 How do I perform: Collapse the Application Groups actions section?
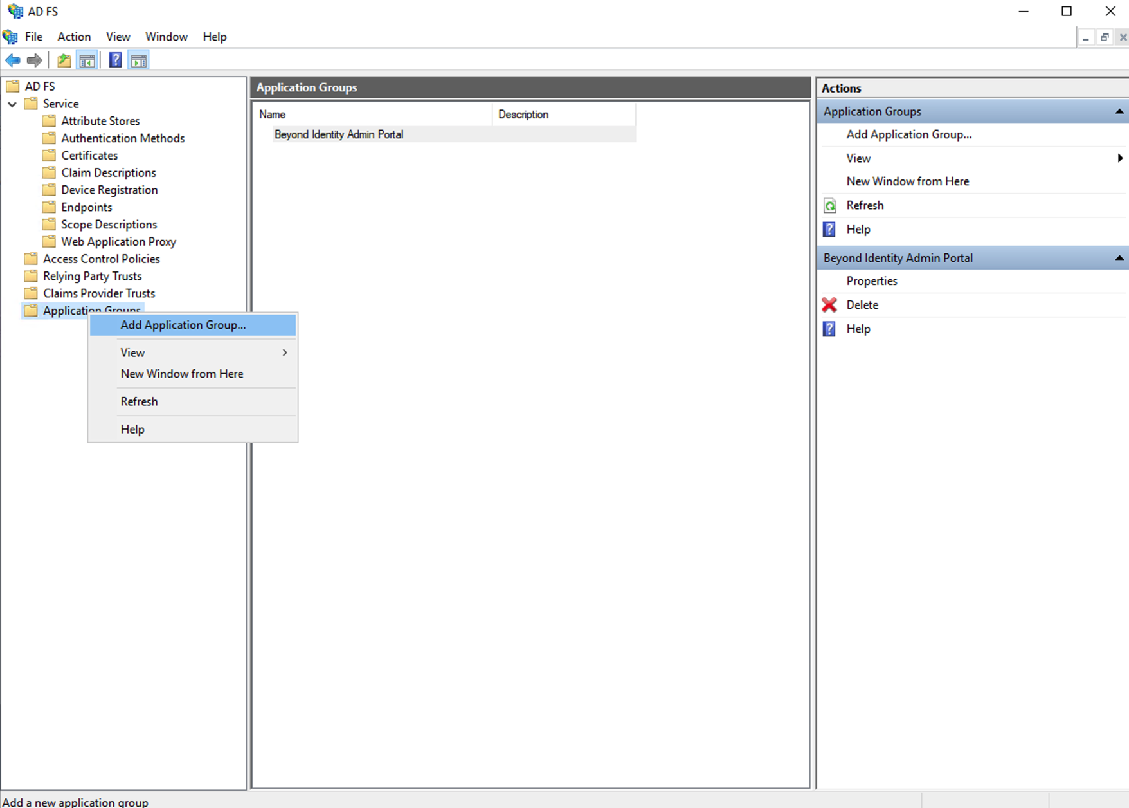click(x=1119, y=112)
